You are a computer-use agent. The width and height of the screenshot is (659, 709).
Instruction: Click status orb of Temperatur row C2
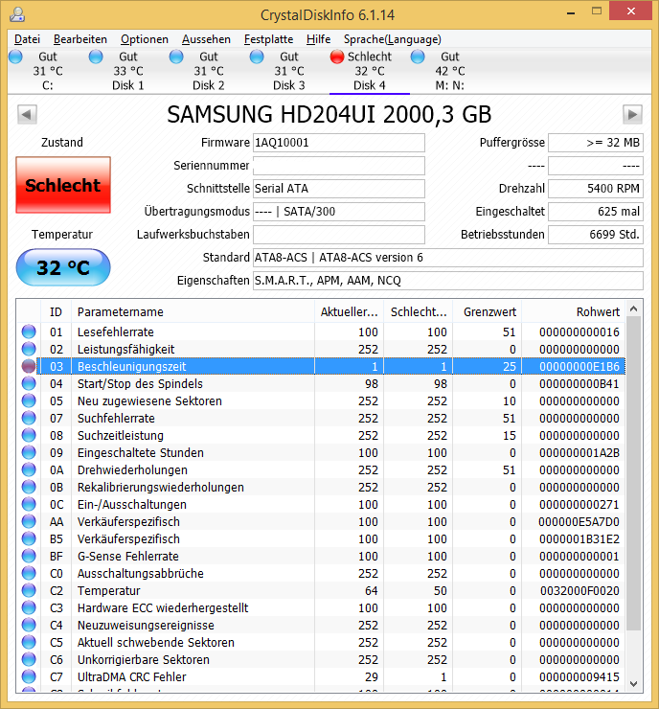click(29, 590)
